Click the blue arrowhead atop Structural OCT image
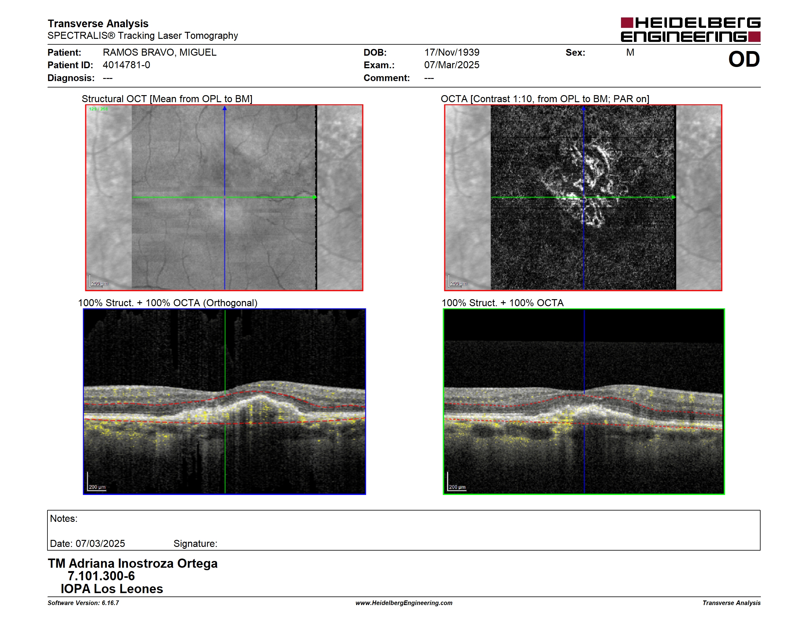Image resolution: width=808 pixels, height=624 pixels. [x=225, y=108]
